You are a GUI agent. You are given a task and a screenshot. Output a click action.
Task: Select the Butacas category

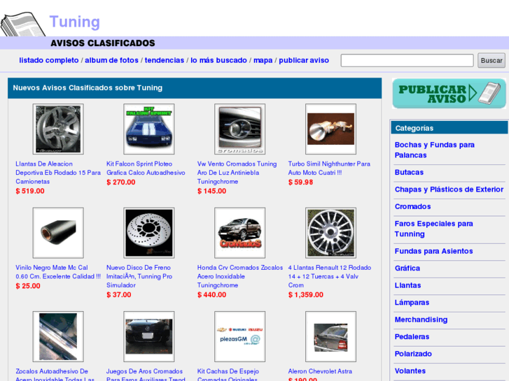tap(409, 172)
